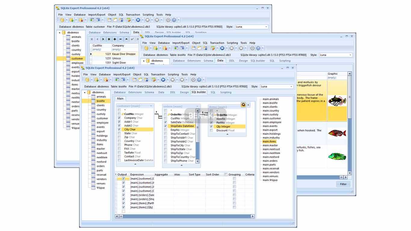This screenshot has height=231, width=411.
Task: Uncheck the City field in customer table box
Action: coord(119,129)
